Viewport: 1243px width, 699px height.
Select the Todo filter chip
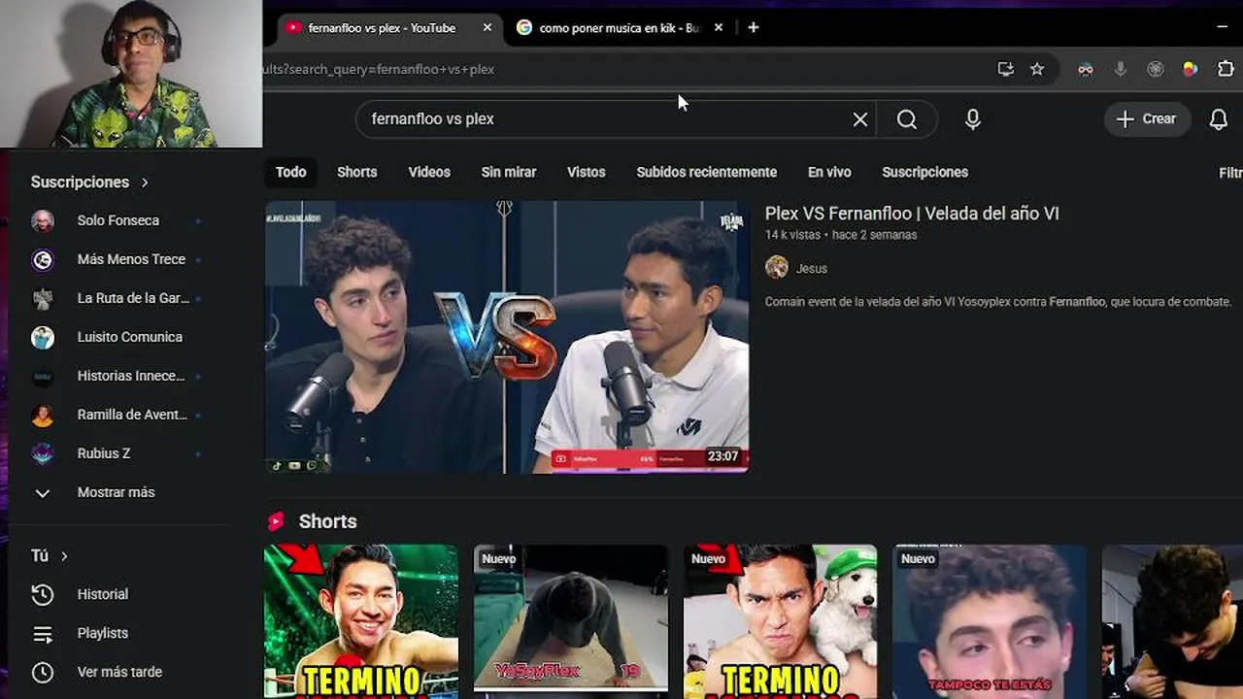coord(290,172)
